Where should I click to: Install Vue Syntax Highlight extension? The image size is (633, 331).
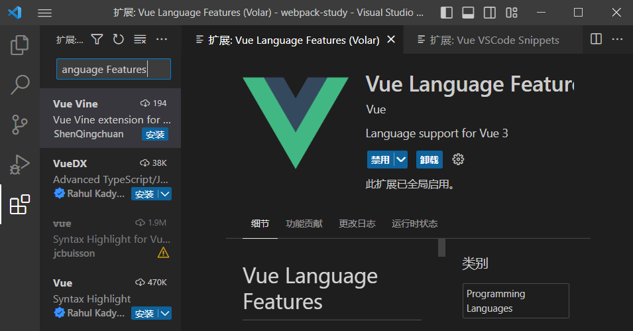tap(144, 313)
